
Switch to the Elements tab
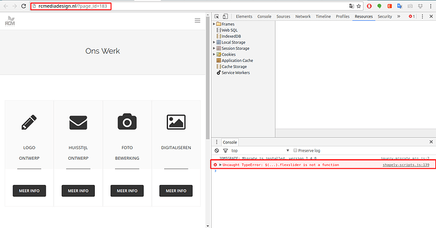[x=244, y=16]
